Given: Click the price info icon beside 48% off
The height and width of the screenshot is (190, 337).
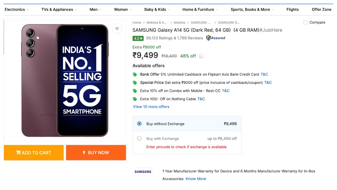Looking at the screenshot, I should pos(201,56).
